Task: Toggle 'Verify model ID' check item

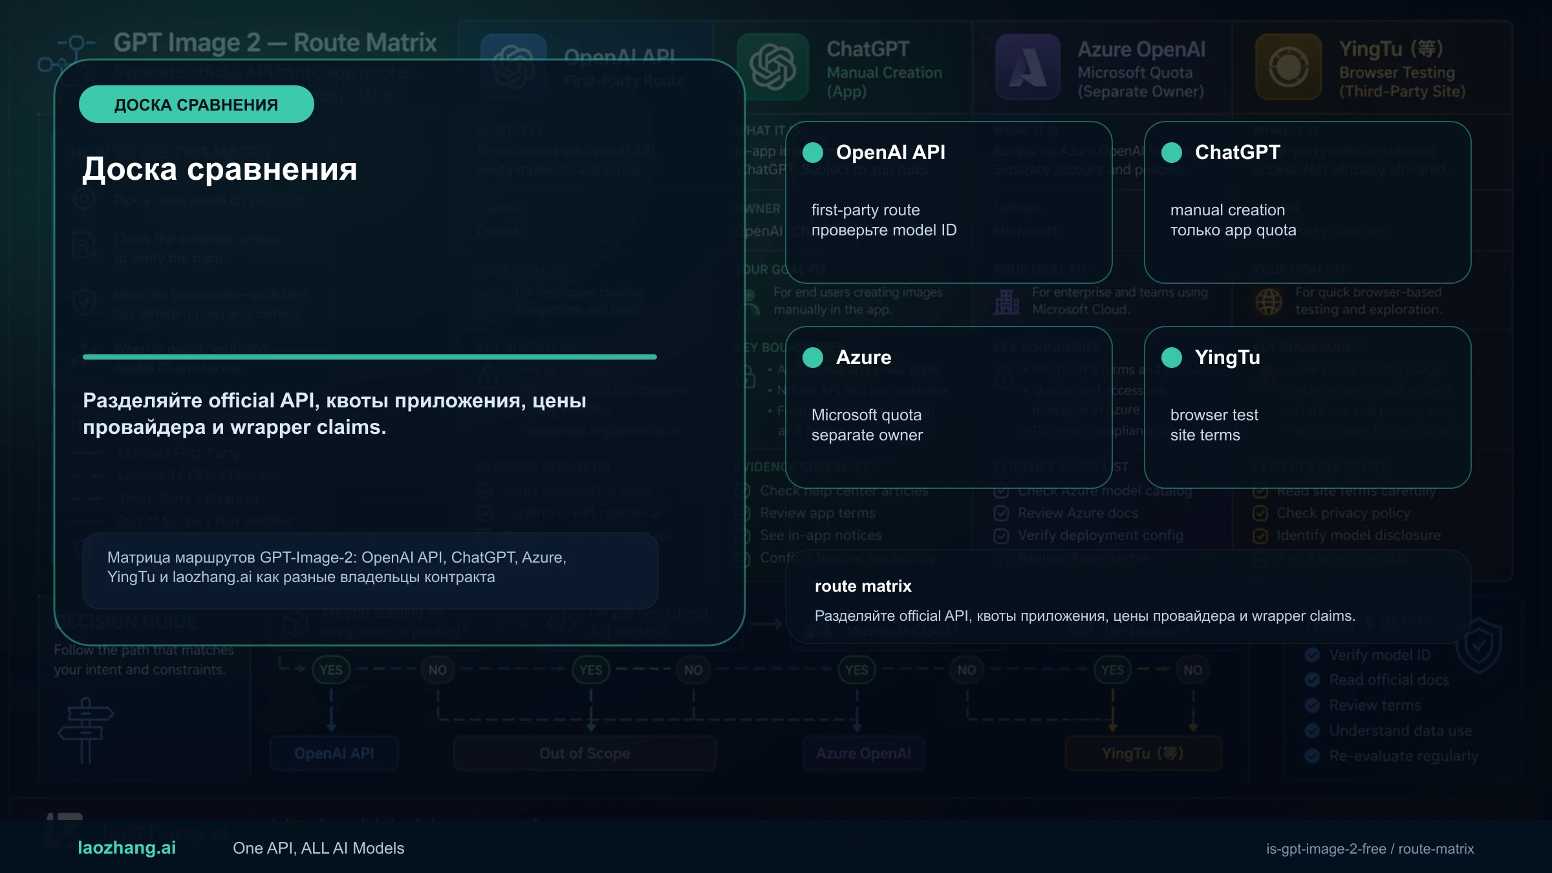Action: click(x=1312, y=655)
